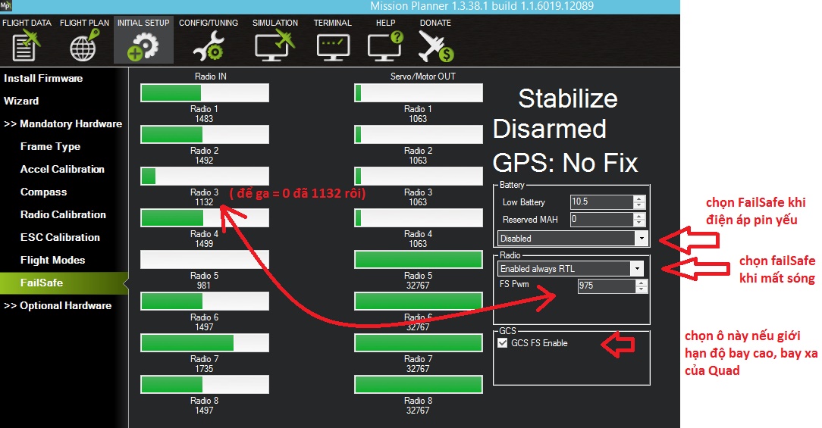Click the Disarmed status text
Screen dimensions: 822x428
click(550, 129)
